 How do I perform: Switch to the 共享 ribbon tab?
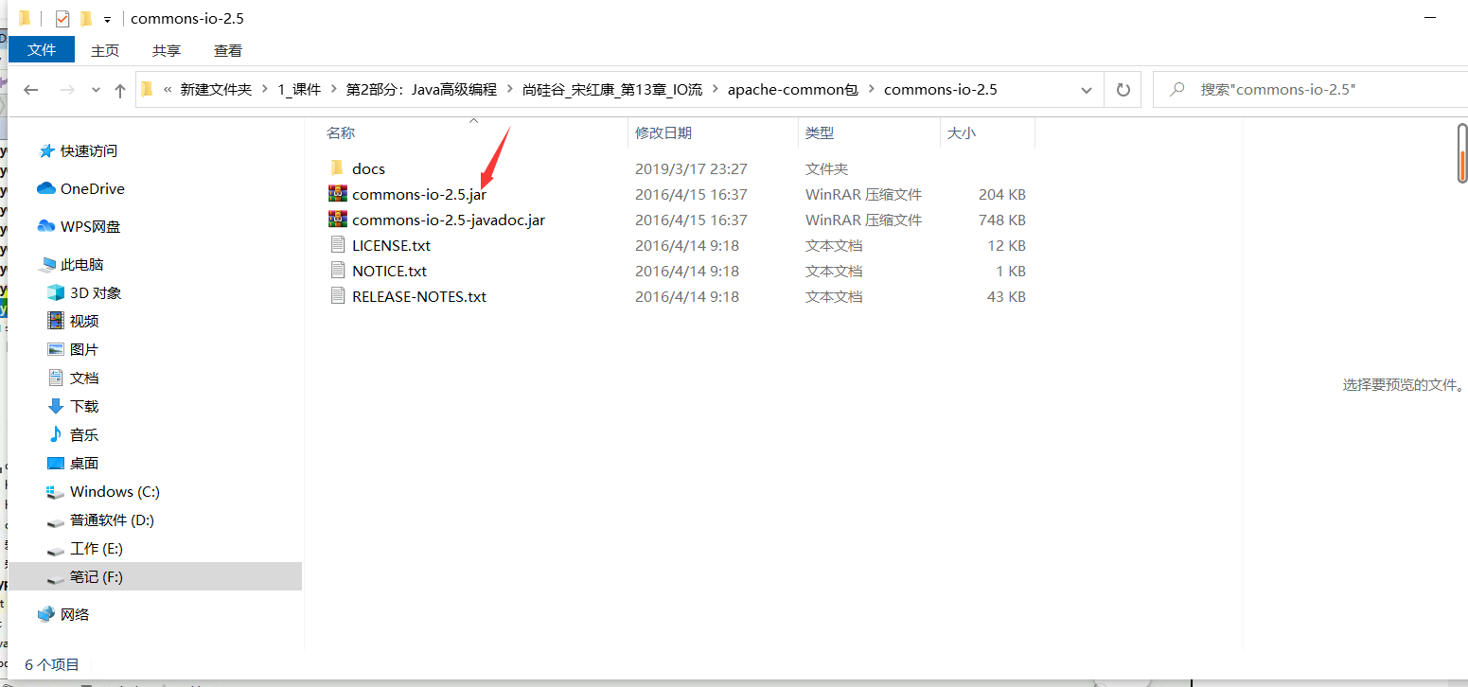click(x=167, y=50)
